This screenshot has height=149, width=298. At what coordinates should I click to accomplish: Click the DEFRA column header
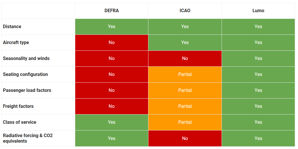click(x=112, y=11)
